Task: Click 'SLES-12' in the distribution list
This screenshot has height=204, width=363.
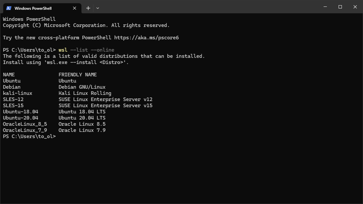Action: tap(13, 99)
